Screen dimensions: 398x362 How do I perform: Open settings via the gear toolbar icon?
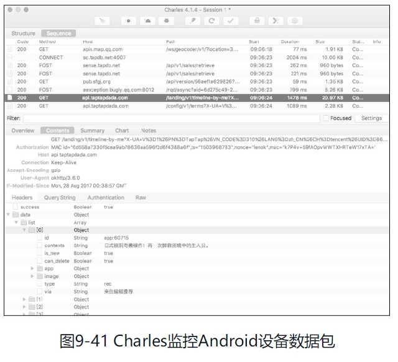(x=295, y=21)
